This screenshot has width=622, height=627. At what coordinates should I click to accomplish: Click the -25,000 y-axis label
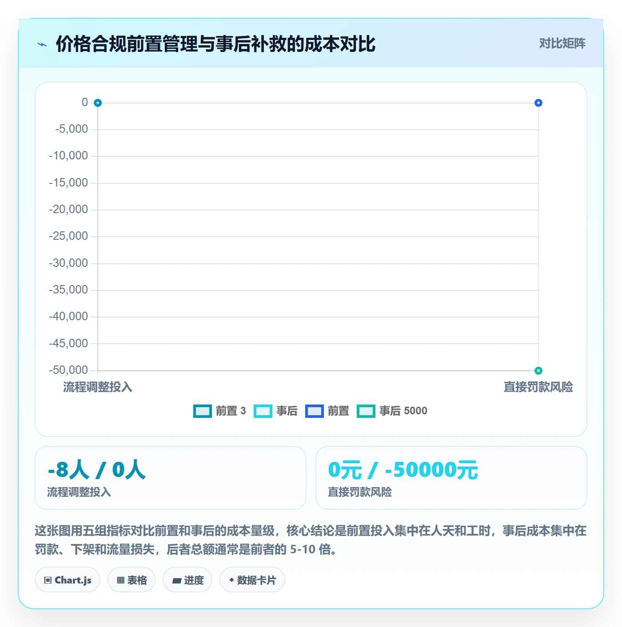point(68,236)
